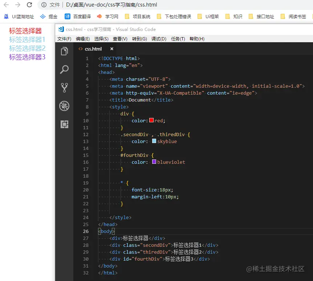Open the 下包处理错误 bookmark folder

click(174, 16)
